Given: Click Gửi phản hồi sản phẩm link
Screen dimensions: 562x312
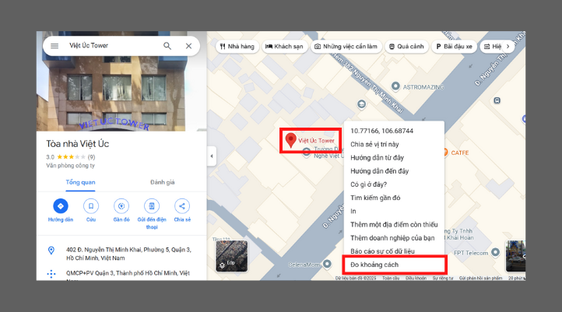Looking at the screenshot, I should coord(480,278).
